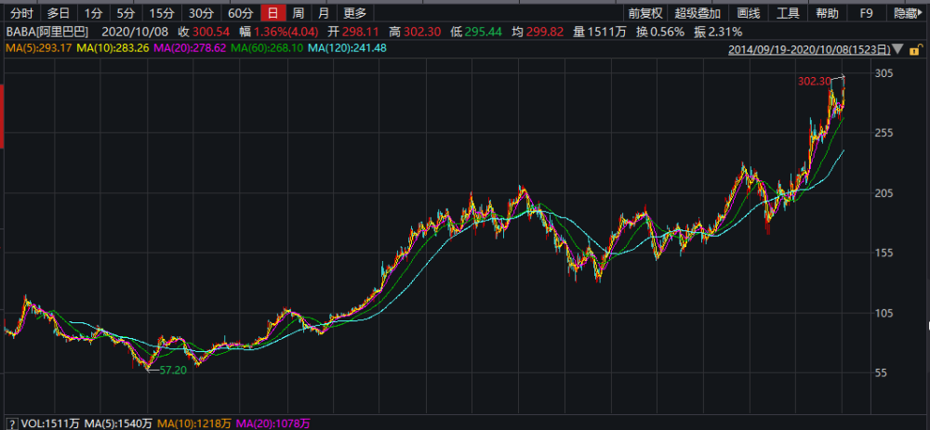Open the 前复权 adjustment dropdown
930x430 pixels.
tap(645, 13)
